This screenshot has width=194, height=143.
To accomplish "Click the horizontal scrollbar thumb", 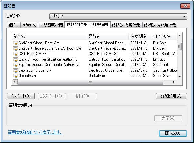I will coord(90,82).
